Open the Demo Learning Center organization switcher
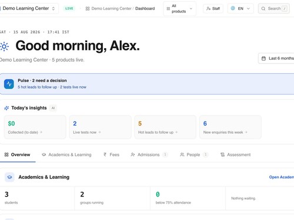The height and width of the screenshot is (220, 294). click(29, 8)
